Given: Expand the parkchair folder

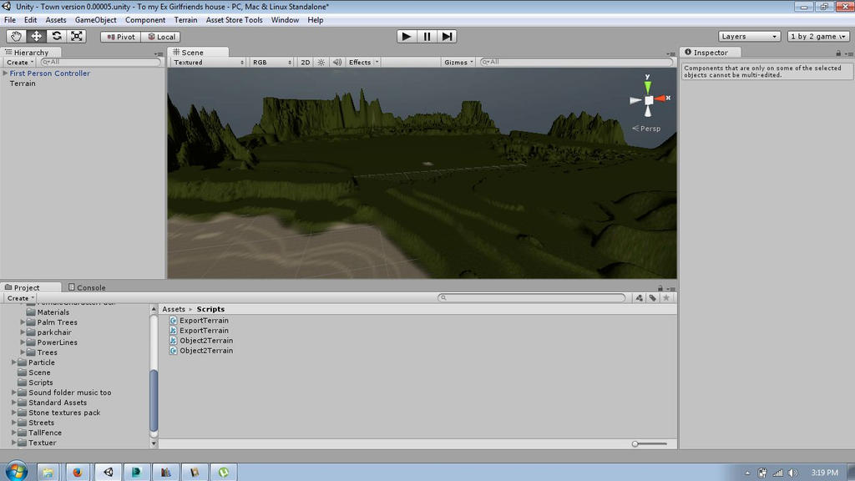Looking at the screenshot, I should [23, 332].
